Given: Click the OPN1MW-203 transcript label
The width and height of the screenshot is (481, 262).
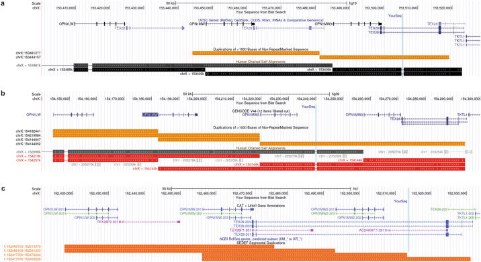Looking at the screenshot, I should tap(218, 218).
